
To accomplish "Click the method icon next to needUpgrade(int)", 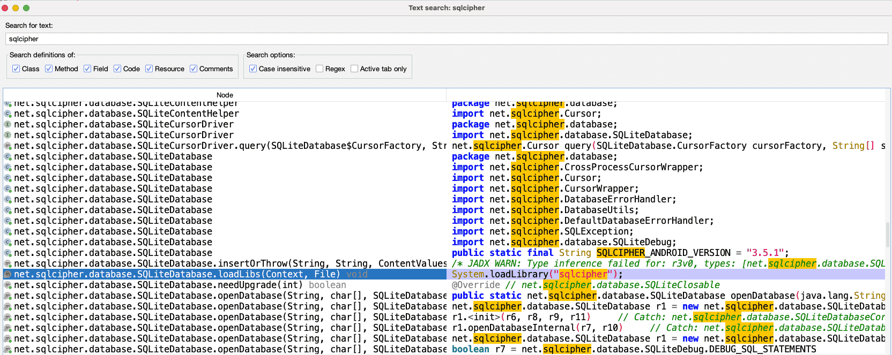I will (8, 285).
